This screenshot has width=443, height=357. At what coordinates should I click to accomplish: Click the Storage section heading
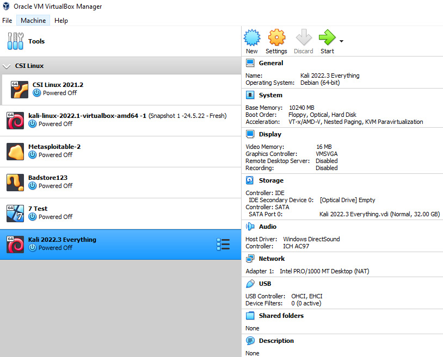click(x=271, y=180)
